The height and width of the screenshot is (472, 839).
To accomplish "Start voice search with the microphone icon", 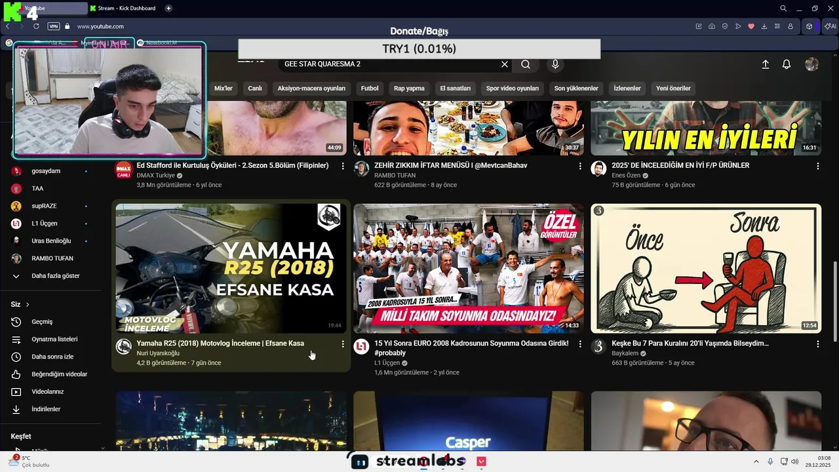I will click(x=555, y=64).
